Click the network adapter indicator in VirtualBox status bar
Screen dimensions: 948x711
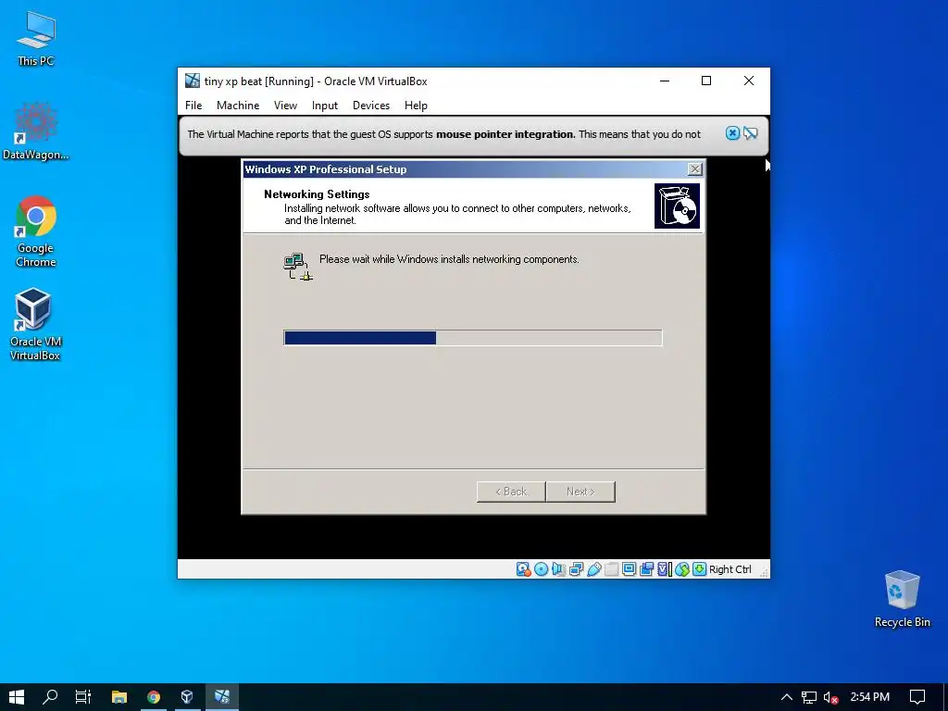(576, 569)
